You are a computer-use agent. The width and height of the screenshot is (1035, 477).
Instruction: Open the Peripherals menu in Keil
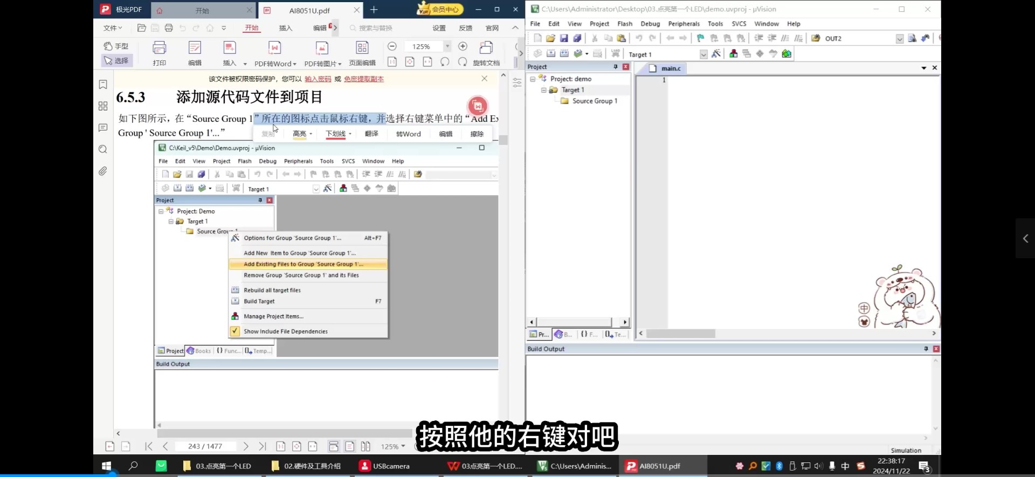click(684, 24)
